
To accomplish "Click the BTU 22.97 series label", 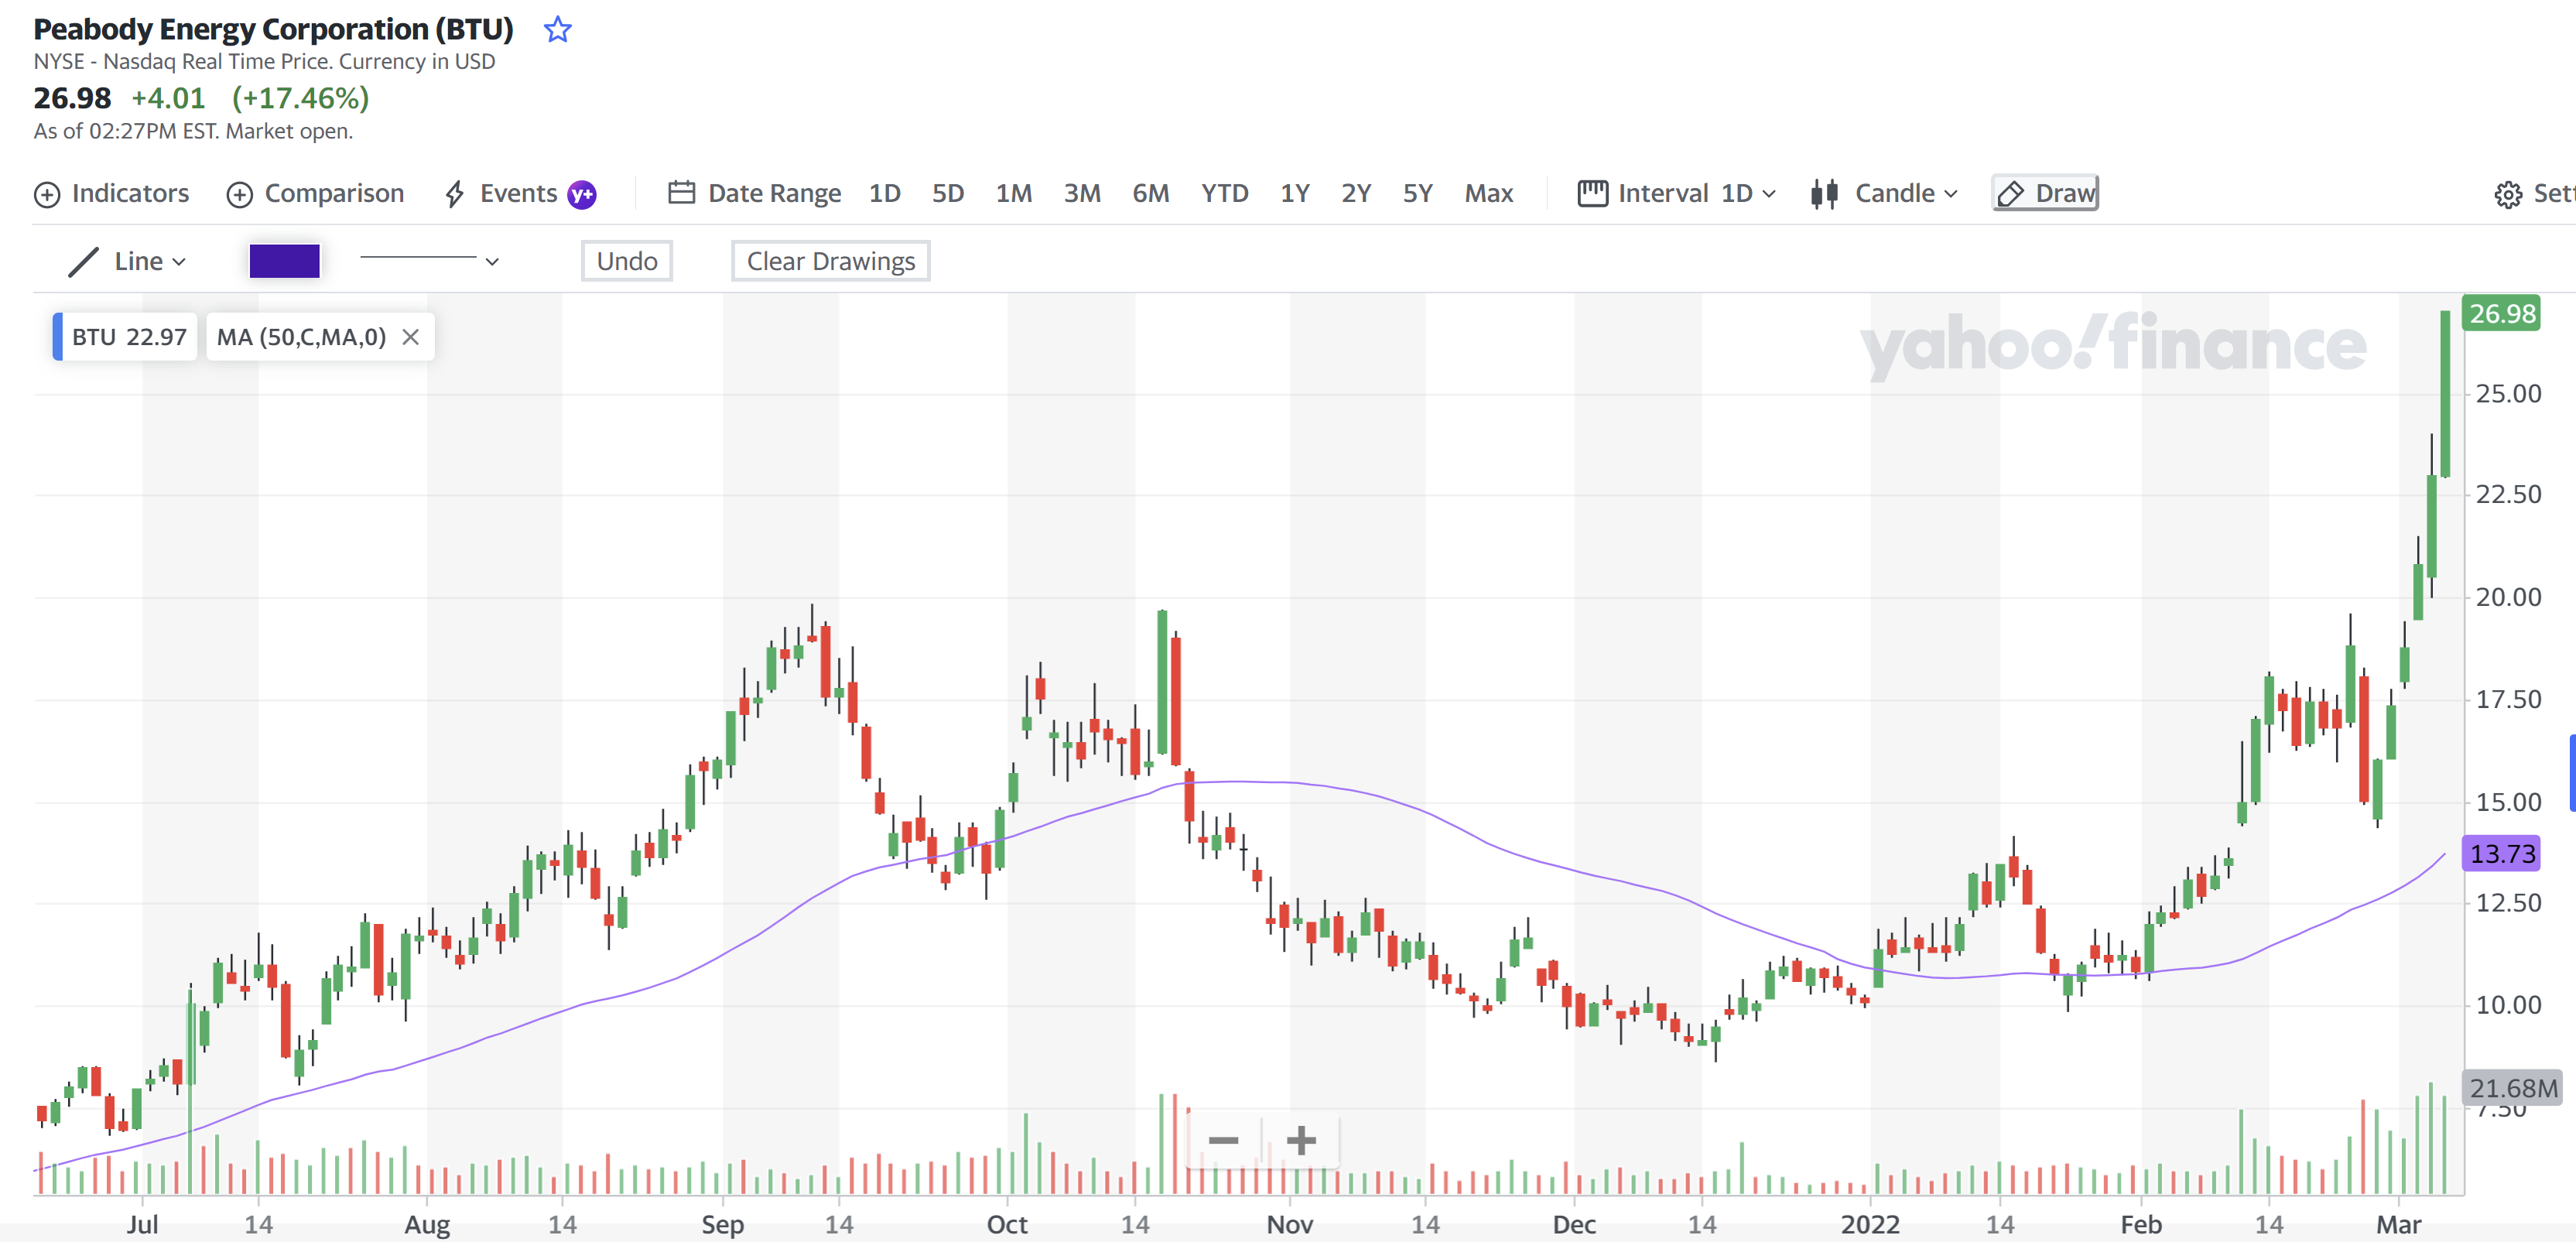I will [127, 337].
